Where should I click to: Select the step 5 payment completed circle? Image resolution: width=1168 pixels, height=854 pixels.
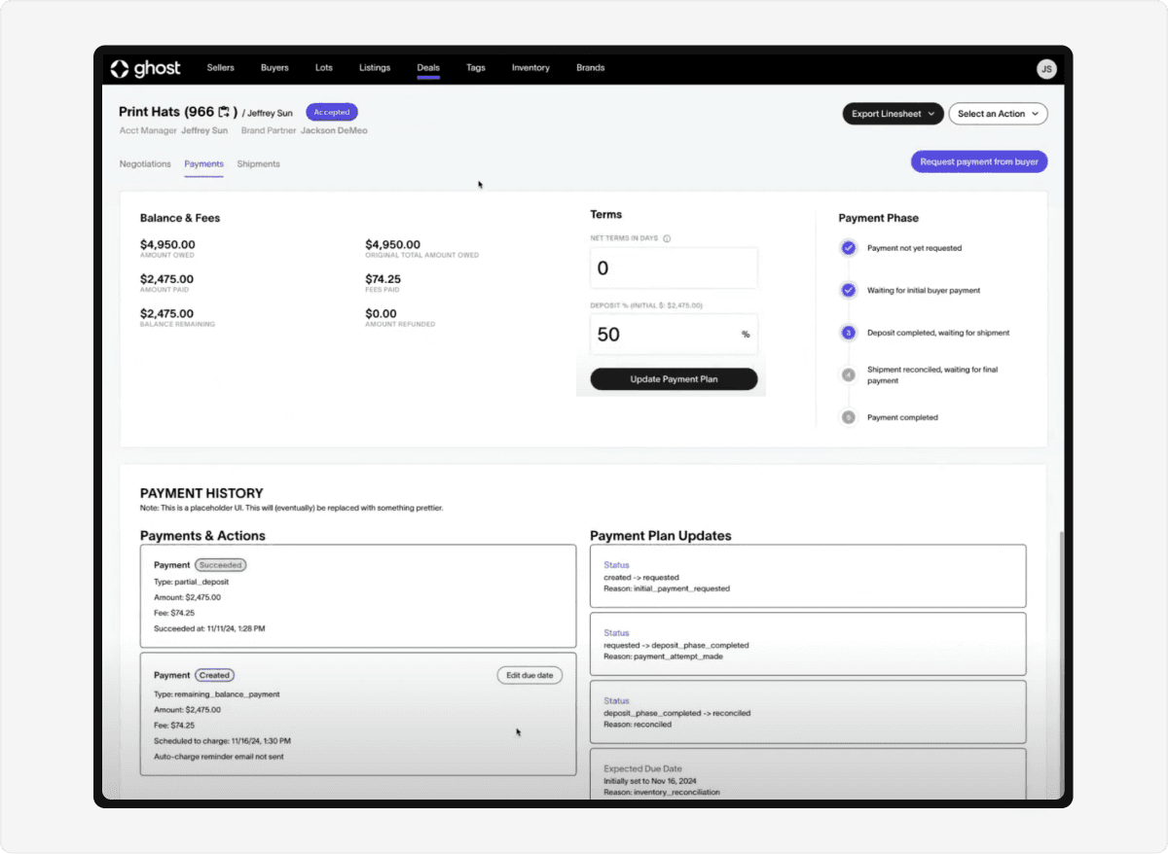point(848,417)
